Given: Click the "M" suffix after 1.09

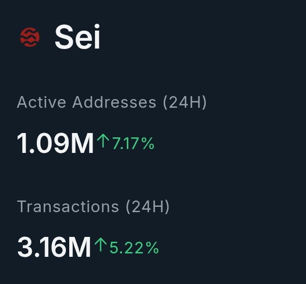Looking at the screenshot, I should tap(82, 144).
